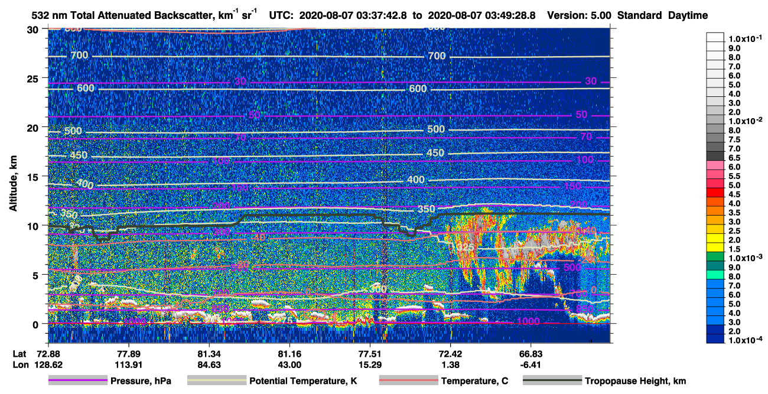
Task: Click the orange 3.5 color bar swatch
Action: point(715,210)
